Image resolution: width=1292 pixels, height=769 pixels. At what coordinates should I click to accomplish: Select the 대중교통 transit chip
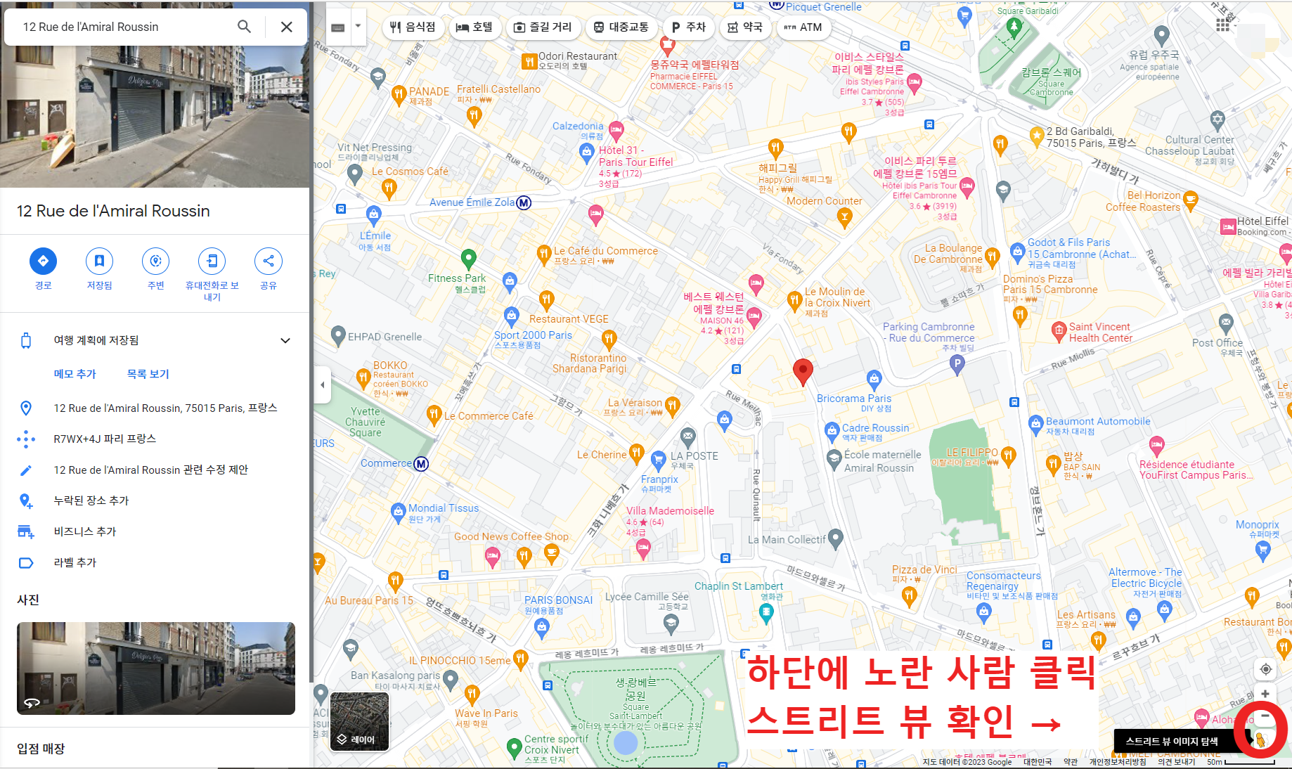[x=621, y=27]
